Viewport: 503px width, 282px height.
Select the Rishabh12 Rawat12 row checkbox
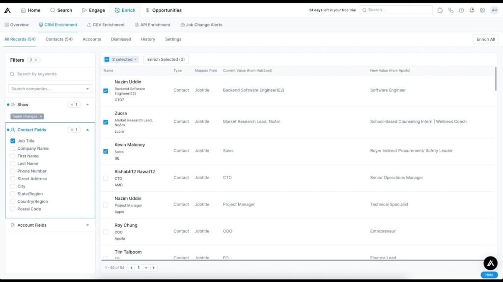[106, 178]
